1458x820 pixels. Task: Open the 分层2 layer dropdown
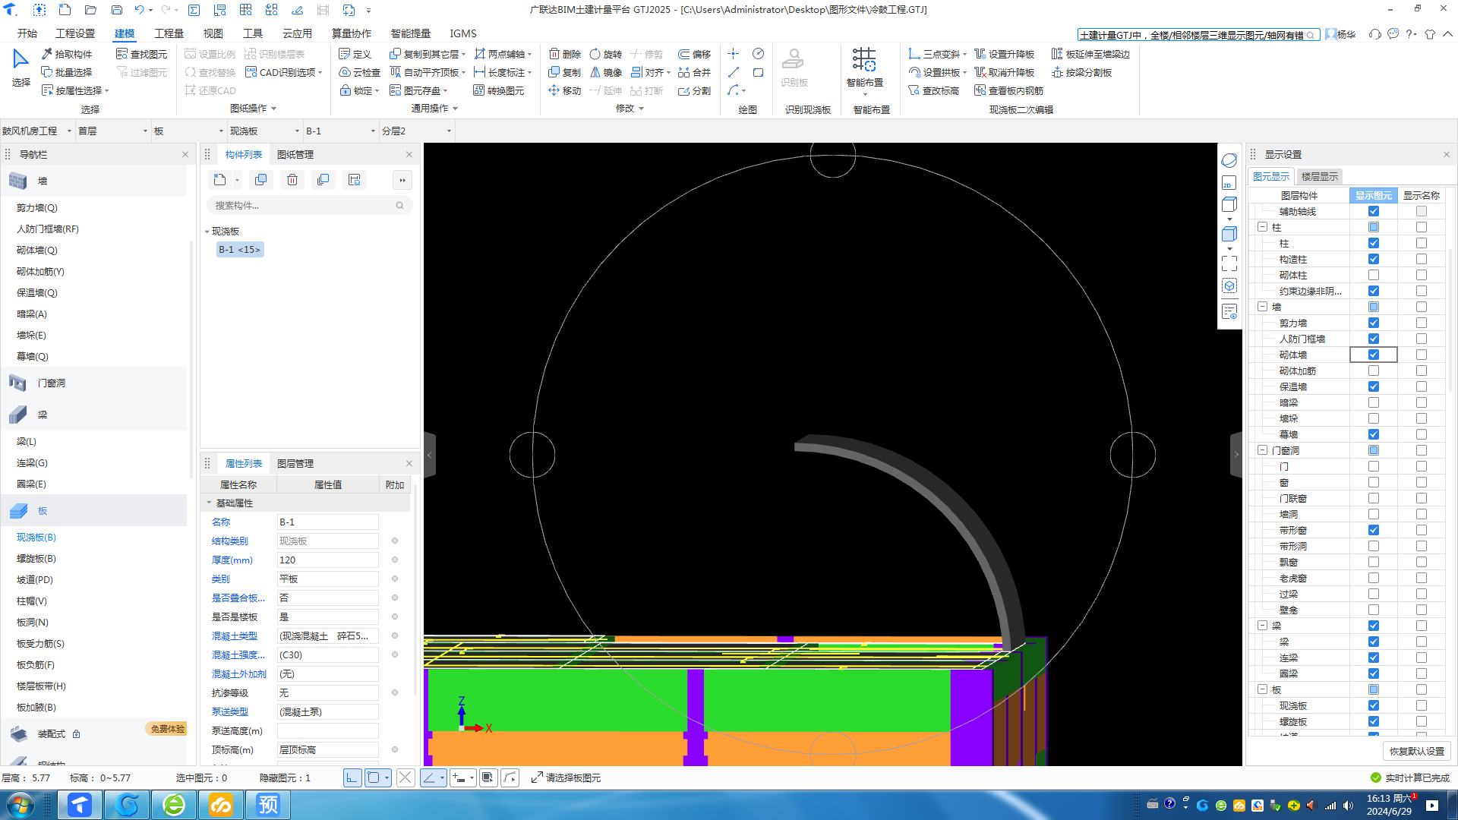[417, 131]
